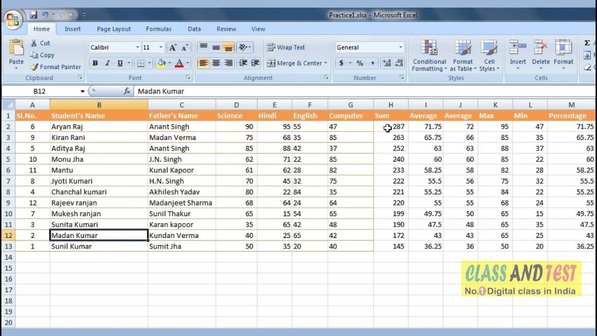Increase font size with Grow Font
The image size is (597, 336).
point(173,48)
